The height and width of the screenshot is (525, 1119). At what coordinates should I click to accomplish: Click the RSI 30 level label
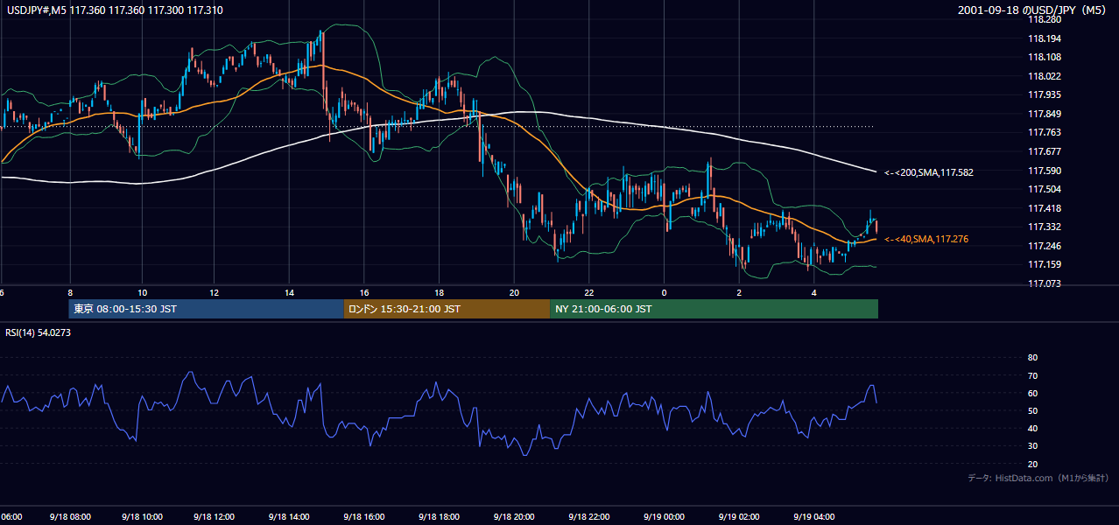point(1032,446)
